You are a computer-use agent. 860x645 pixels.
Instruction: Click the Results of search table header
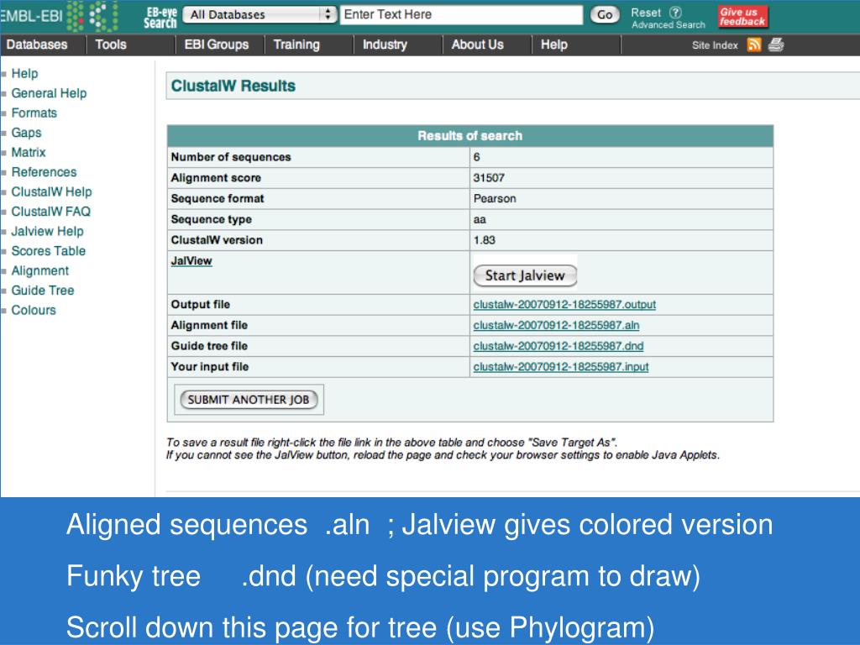[x=470, y=135]
